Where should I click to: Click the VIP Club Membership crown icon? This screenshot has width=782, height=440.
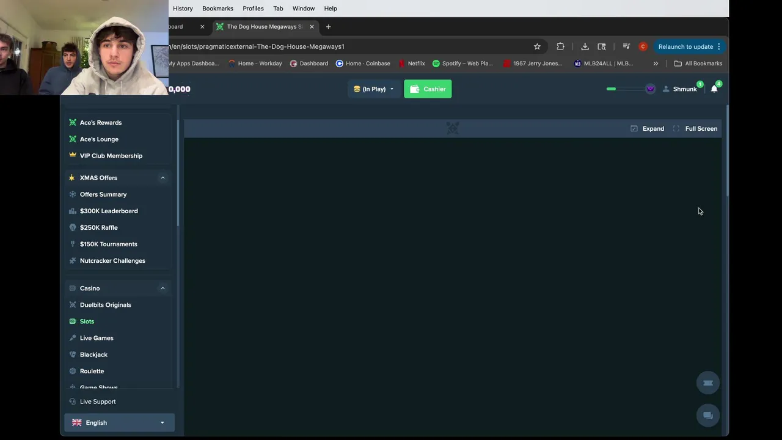(x=73, y=155)
